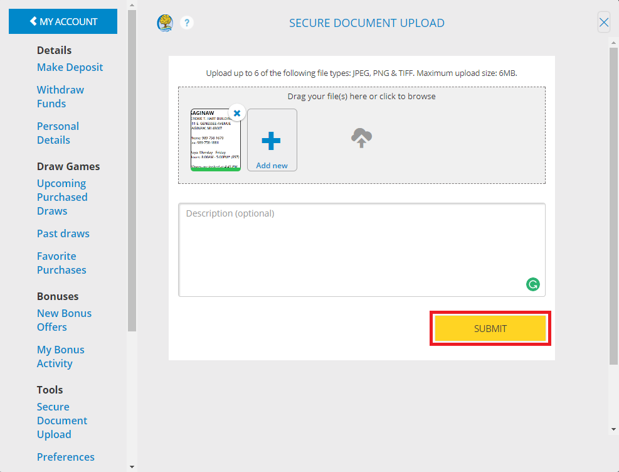The height and width of the screenshot is (472, 619).
Task: Click the lottery logo icon
Action: 164,23
